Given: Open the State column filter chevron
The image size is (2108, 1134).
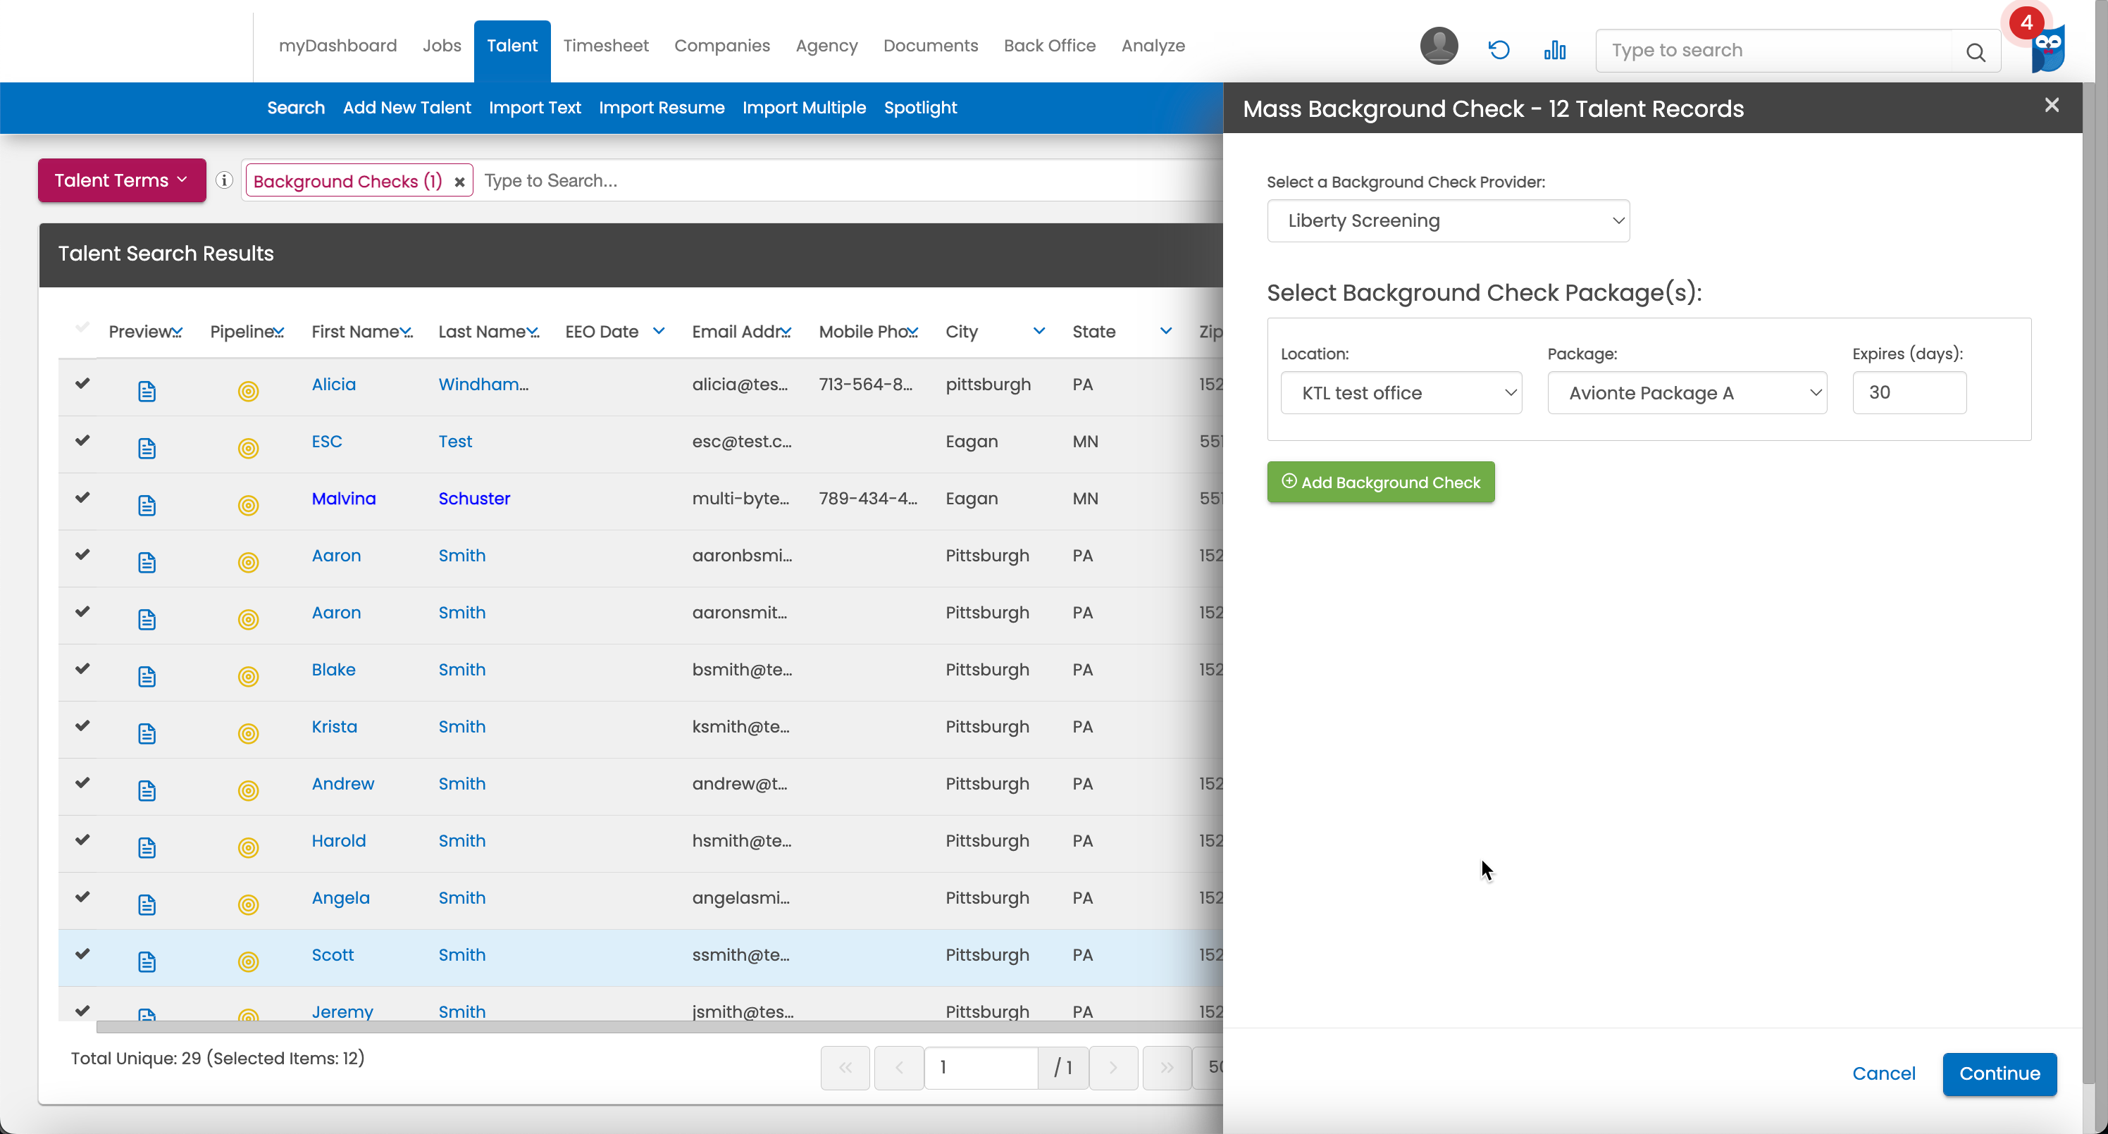Looking at the screenshot, I should (1166, 330).
